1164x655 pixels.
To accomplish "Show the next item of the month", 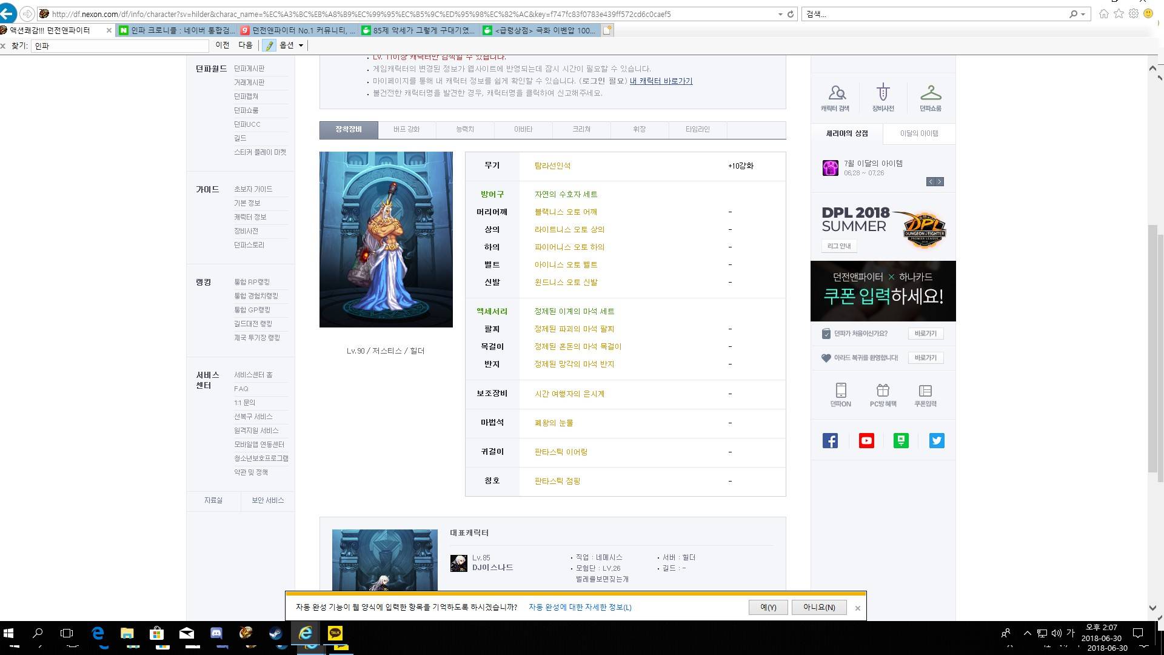I will point(940,182).
